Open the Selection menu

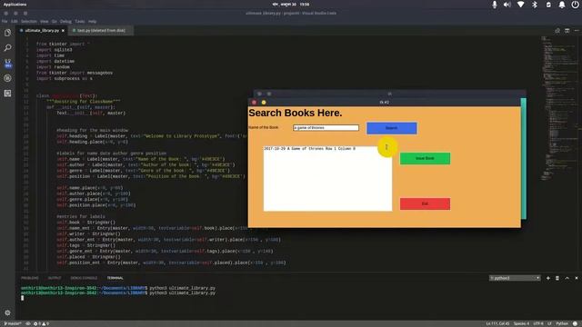28,22
